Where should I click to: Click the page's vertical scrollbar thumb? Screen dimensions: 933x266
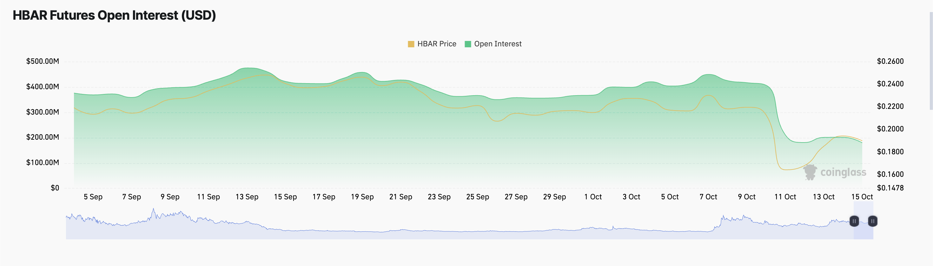click(x=931, y=61)
